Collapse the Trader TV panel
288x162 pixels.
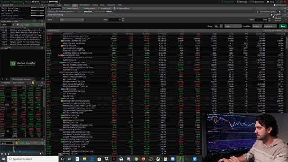[x=2, y=48]
